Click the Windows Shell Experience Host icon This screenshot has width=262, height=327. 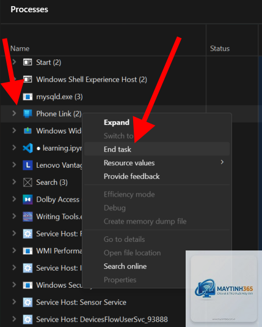(x=27, y=80)
